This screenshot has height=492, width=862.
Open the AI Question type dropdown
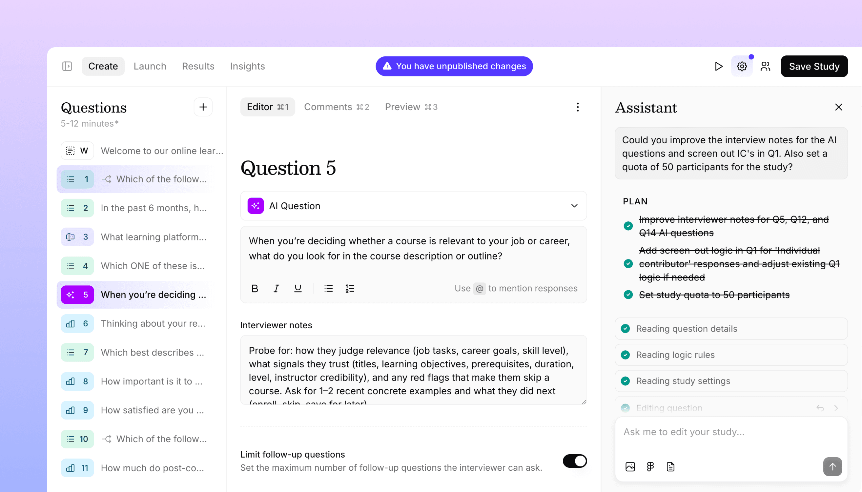point(574,206)
